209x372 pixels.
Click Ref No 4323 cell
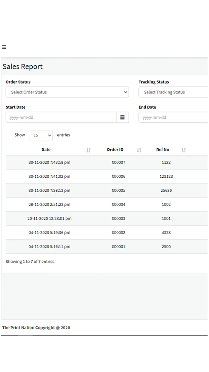click(x=166, y=232)
